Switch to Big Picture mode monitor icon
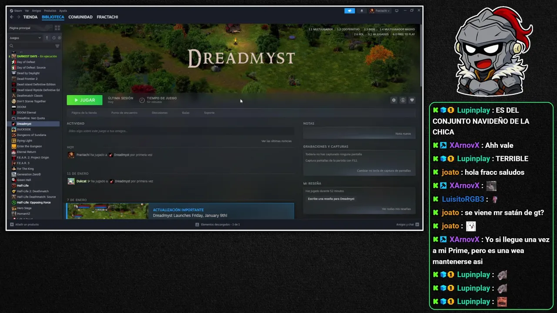The width and height of the screenshot is (557, 313). point(398,10)
